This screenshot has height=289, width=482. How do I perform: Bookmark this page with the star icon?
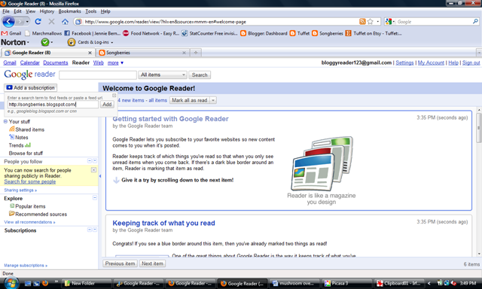[x=370, y=22]
